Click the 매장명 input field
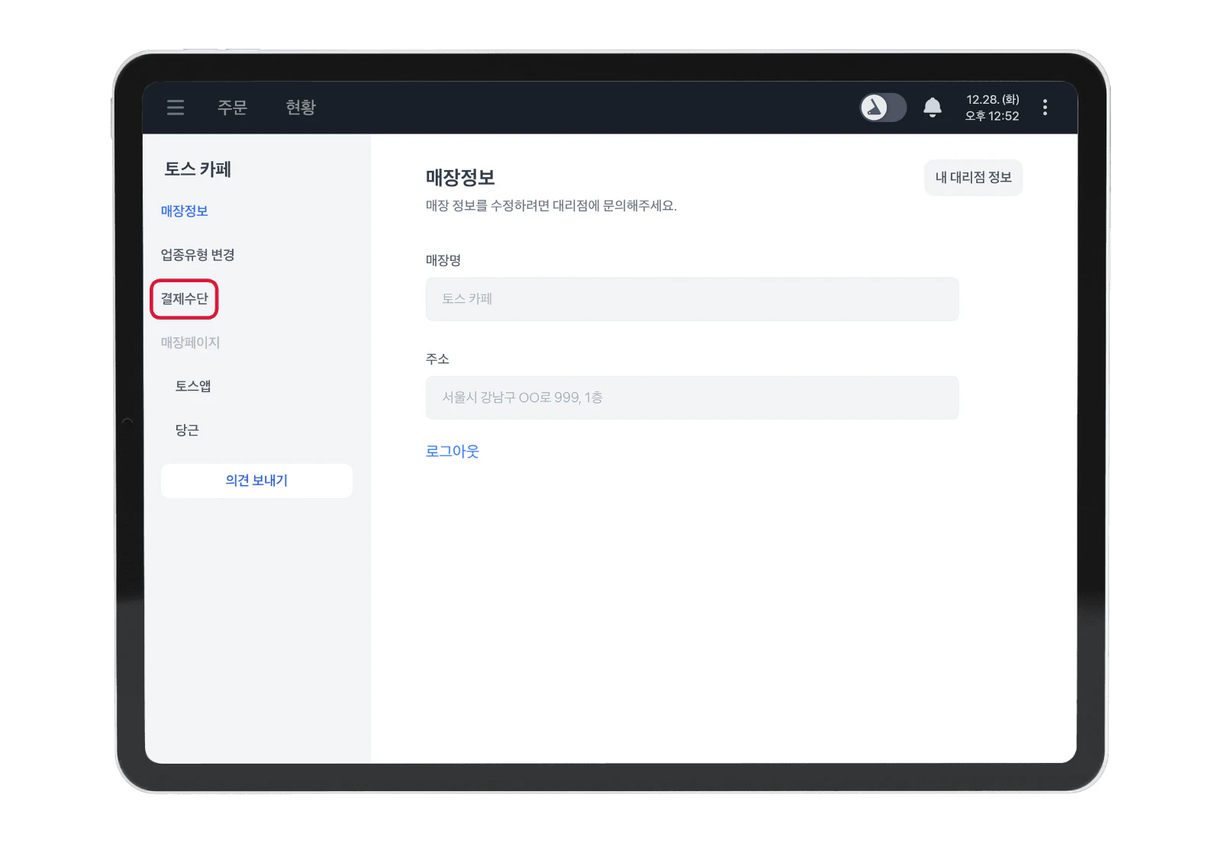The height and width of the screenshot is (843, 1221). (692, 299)
